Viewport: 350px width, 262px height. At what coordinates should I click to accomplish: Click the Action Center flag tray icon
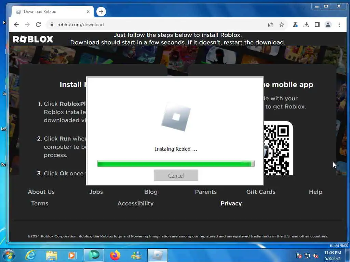[x=299, y=256]
